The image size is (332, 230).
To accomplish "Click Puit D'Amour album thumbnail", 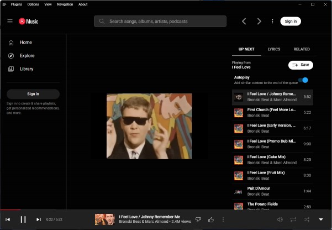I will (239, 191).
